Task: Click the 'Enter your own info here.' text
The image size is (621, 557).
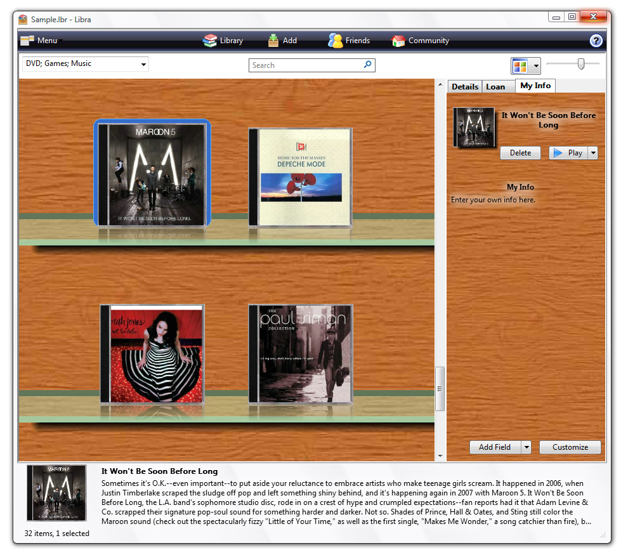Action: click(x=493, y=200)
